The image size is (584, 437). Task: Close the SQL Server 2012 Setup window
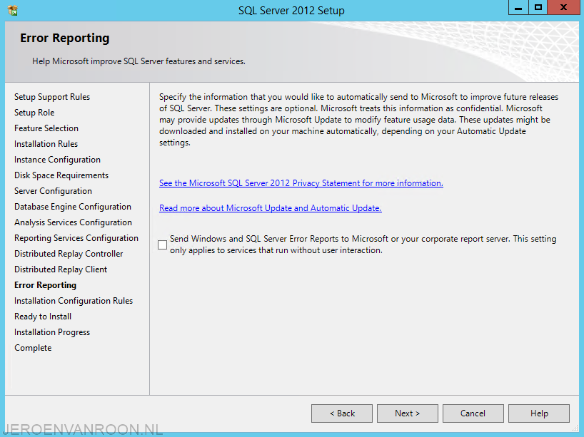[x=563, y=7]
